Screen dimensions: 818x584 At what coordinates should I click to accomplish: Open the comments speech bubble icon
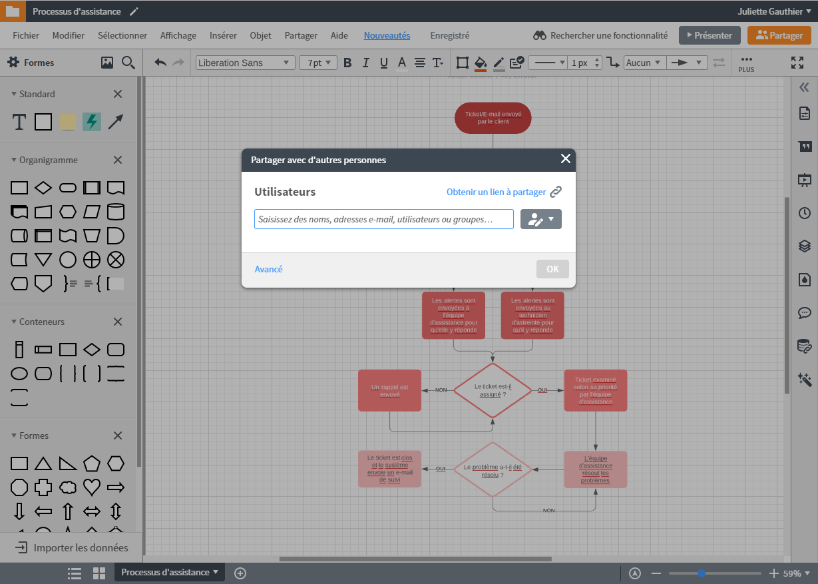[804, 313]
